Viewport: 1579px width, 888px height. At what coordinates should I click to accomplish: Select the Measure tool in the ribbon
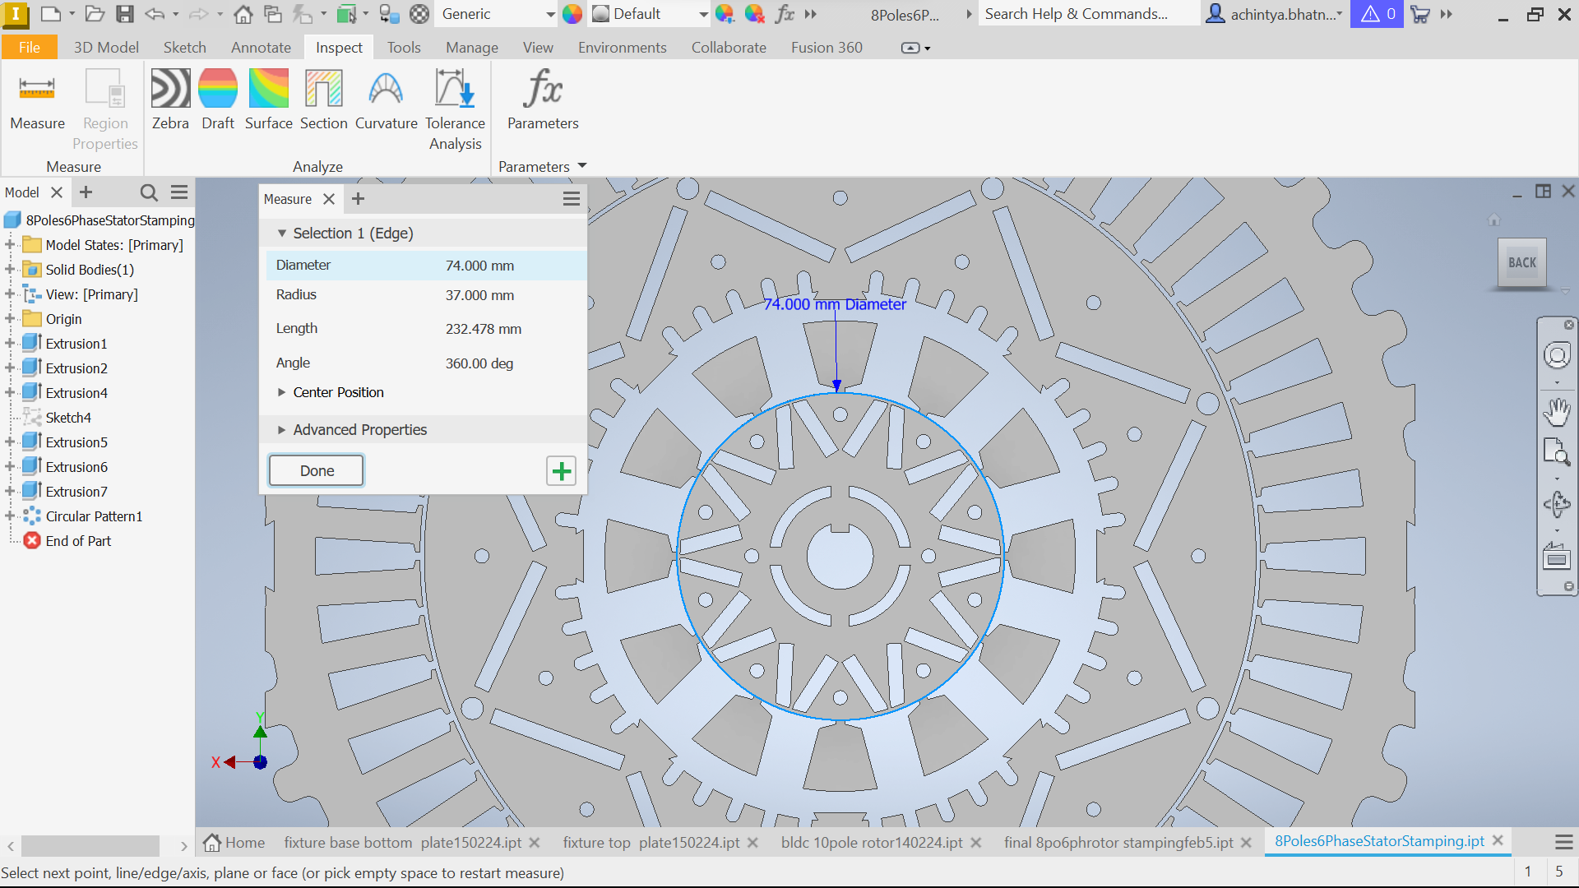click(x=37, y=100)
